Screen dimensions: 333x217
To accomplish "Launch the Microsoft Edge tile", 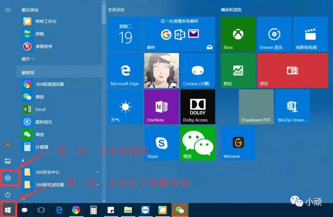I will tap(125, 71).
